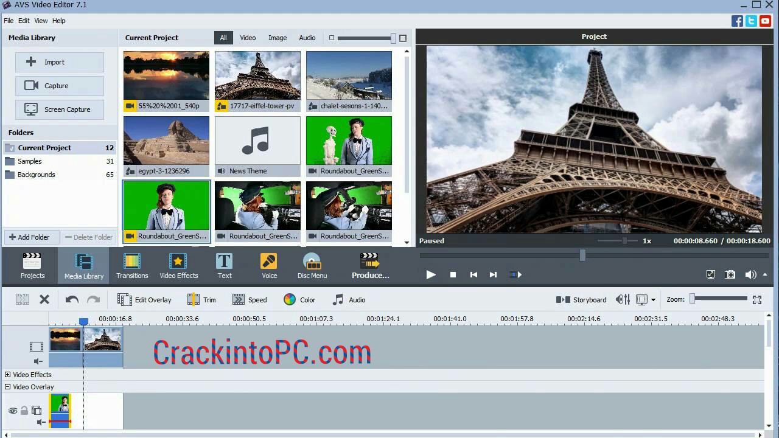779x438 pixels.
Task: Undo the last action
Action: coord(72,299)
